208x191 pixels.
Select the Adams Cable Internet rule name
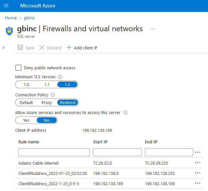[38, 163]
